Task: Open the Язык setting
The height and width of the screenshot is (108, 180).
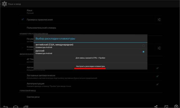Action: (91, 11)
